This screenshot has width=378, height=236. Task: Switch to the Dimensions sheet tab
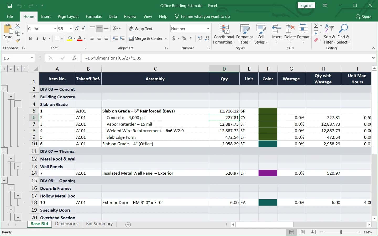(x=67, y=224)
